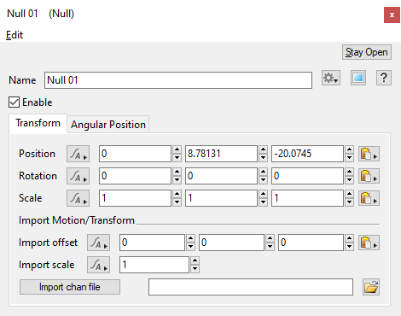Increase first Import offset with up spinner
Image resolution: width=401 pixels, height=316 pixels.
190,238
